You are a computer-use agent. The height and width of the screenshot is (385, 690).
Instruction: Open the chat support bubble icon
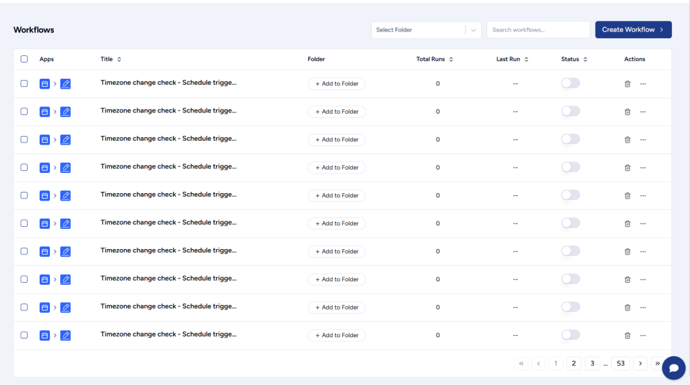[x=673, y=368]
